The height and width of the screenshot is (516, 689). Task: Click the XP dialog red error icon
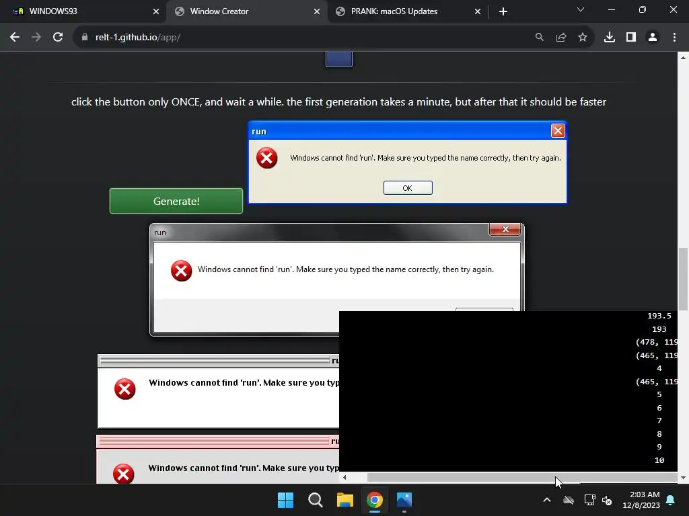click(266, 158)
